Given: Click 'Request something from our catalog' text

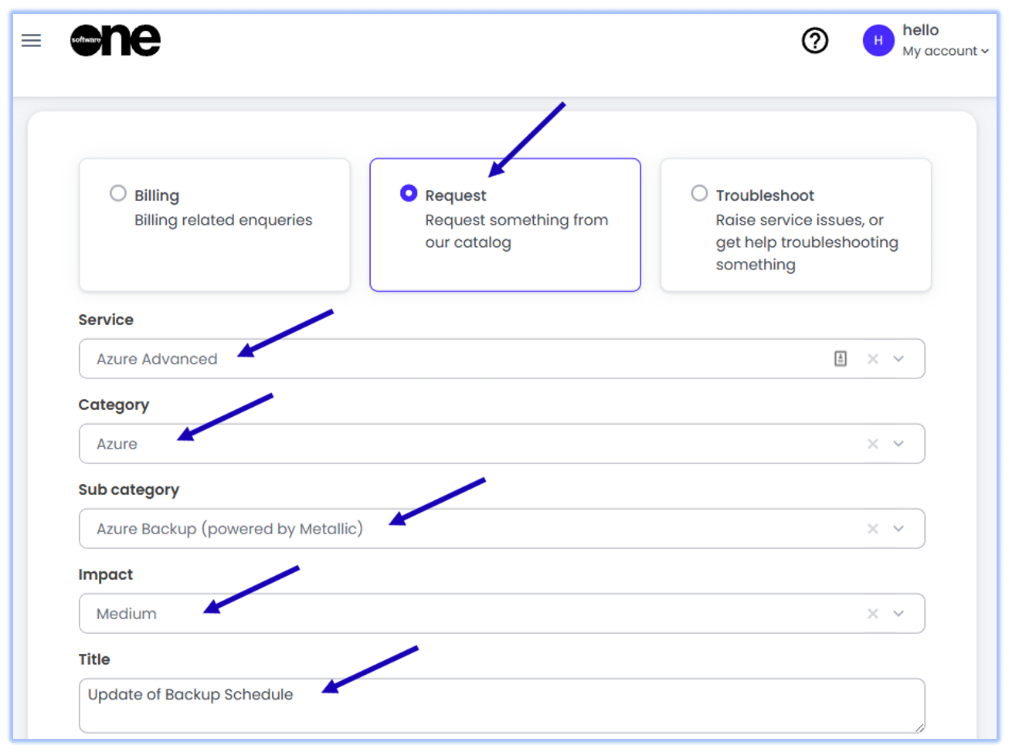Looking at the screenshot, I should tap(517, 231).
